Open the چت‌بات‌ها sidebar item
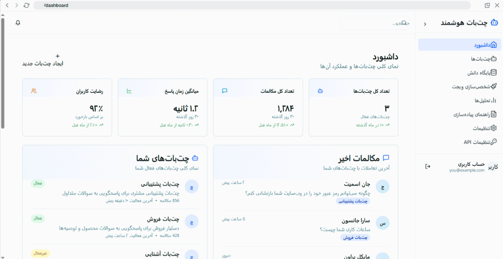This screenshot has width=503, height=259. (x=483, y=59)
